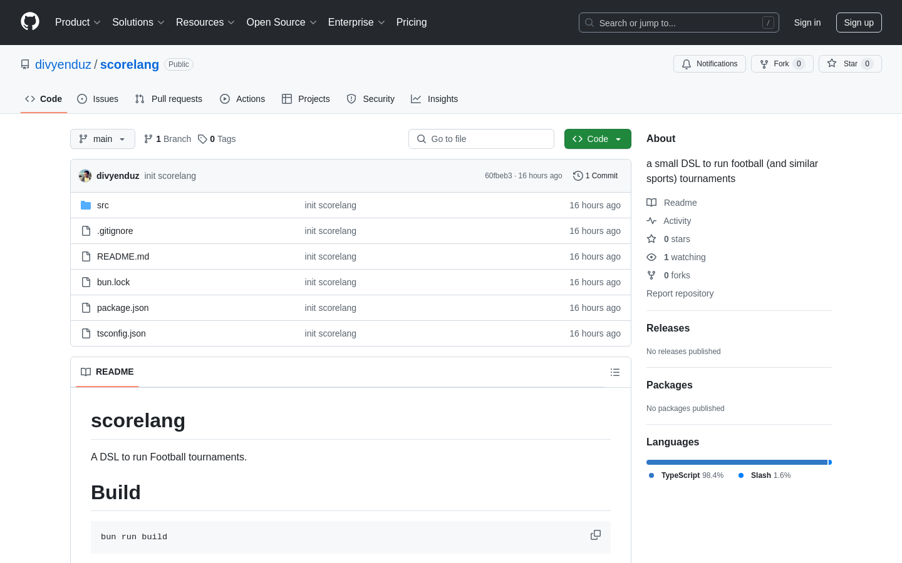Image resolution: width=902 pixels, height=563 pixels.
Task: Open the Actions tab
Action: coord(242,99)
